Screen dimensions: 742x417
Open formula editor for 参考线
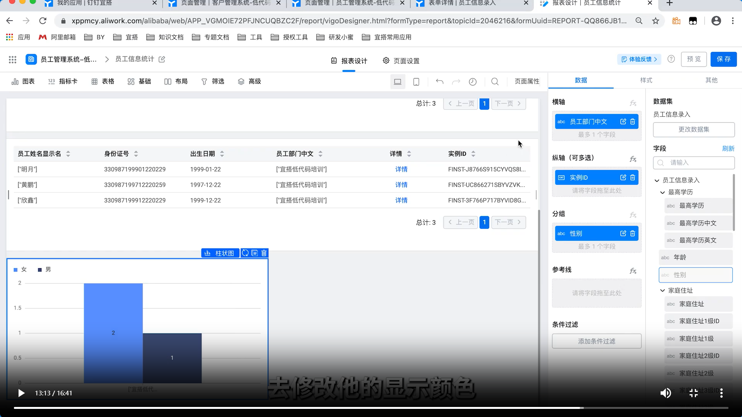633,271
